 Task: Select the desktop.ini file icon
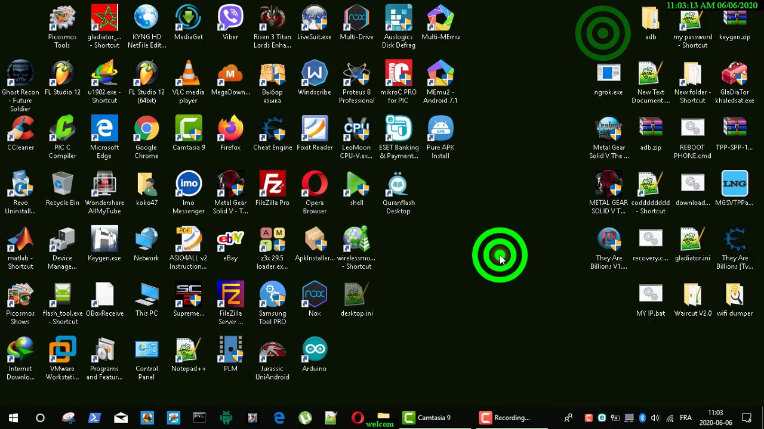356,300
